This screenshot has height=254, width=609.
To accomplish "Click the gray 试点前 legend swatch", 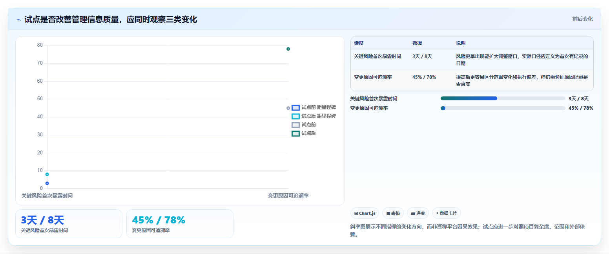I will point(295,125).
